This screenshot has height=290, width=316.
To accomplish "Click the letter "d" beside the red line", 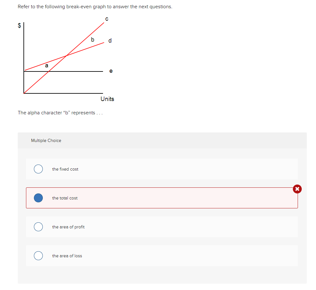I will pos(110,41).
